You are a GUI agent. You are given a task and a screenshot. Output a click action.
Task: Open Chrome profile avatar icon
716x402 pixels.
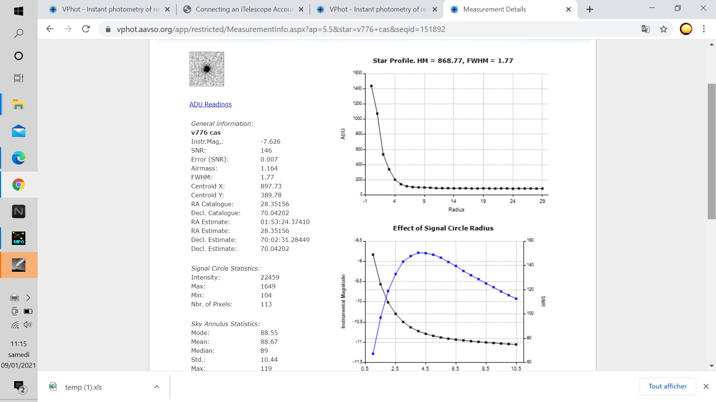(x=686, y=29)
